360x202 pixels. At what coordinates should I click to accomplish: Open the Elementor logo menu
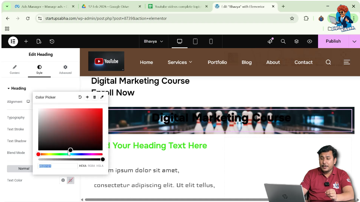coord(13,41)
